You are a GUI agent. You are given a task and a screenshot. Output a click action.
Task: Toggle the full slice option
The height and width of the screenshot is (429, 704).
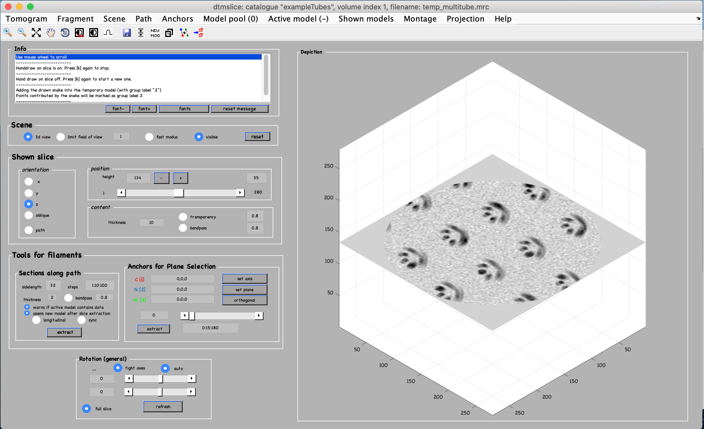[x=86, y=408]
